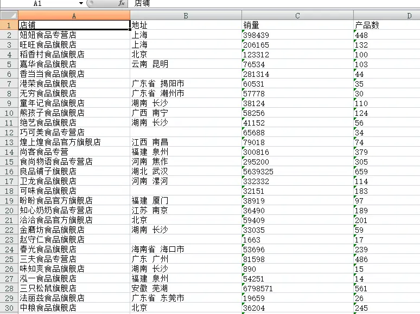Click product count cell 245
Image resolution: width=420 pixels, height=314 pixels.
click(x=387, y=308)
